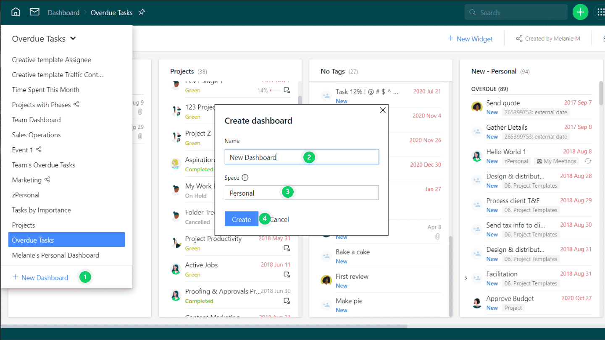Viewport: 605px width, 340px height.
Task: Open Project Productivity item icon
Action: pos(287,248)
